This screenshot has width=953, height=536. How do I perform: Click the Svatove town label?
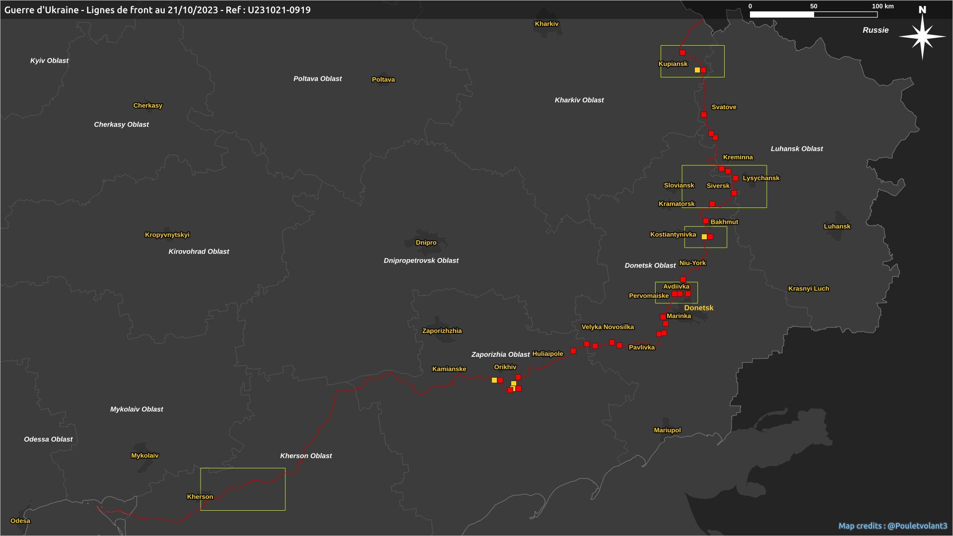(724, 107)
